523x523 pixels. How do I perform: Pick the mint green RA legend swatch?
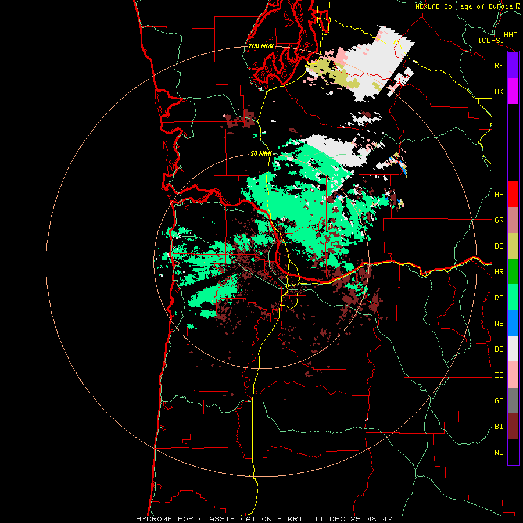(x=513, y=298)
